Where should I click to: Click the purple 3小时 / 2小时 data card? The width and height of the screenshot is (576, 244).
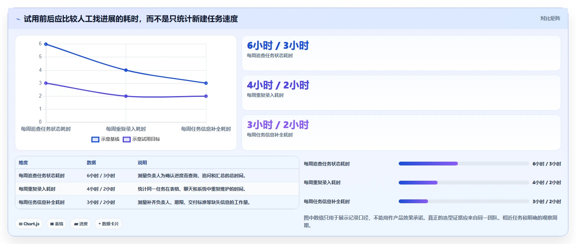[401, 132]
